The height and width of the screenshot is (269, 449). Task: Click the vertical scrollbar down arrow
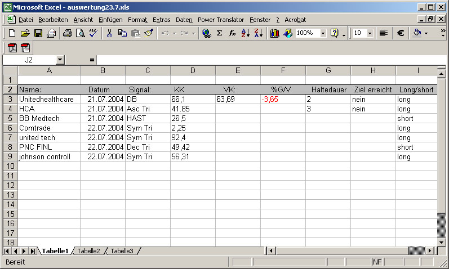click(x=441, y=242)
